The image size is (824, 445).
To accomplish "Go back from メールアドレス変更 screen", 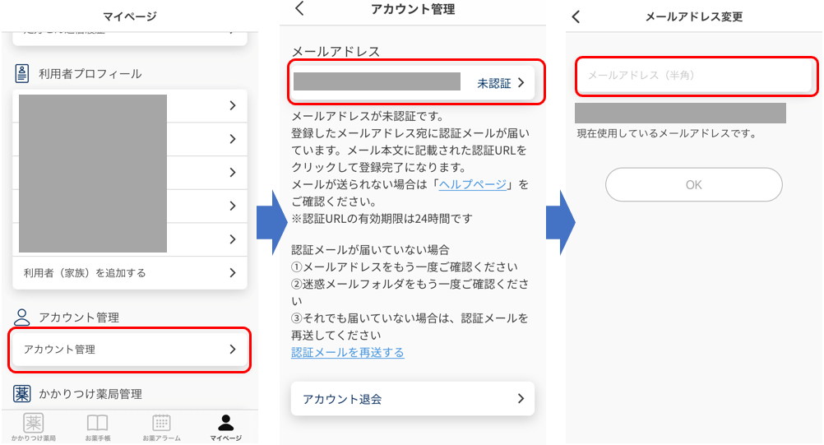I will tap(576, 16).
